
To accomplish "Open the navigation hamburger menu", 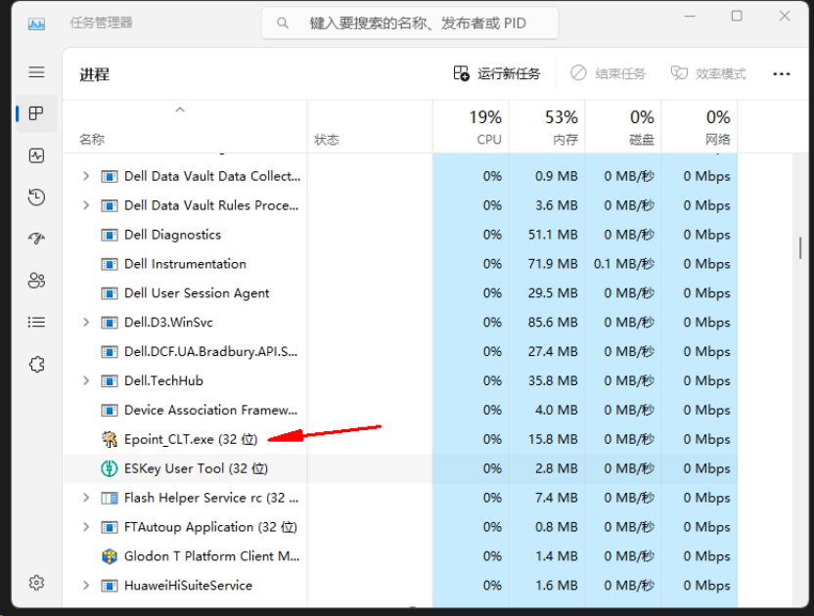I will pyautogui.click(x=36, y=72).
